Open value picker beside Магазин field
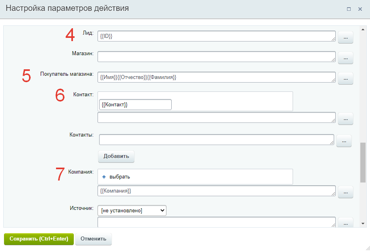370x251 pixels. (345, 58)
